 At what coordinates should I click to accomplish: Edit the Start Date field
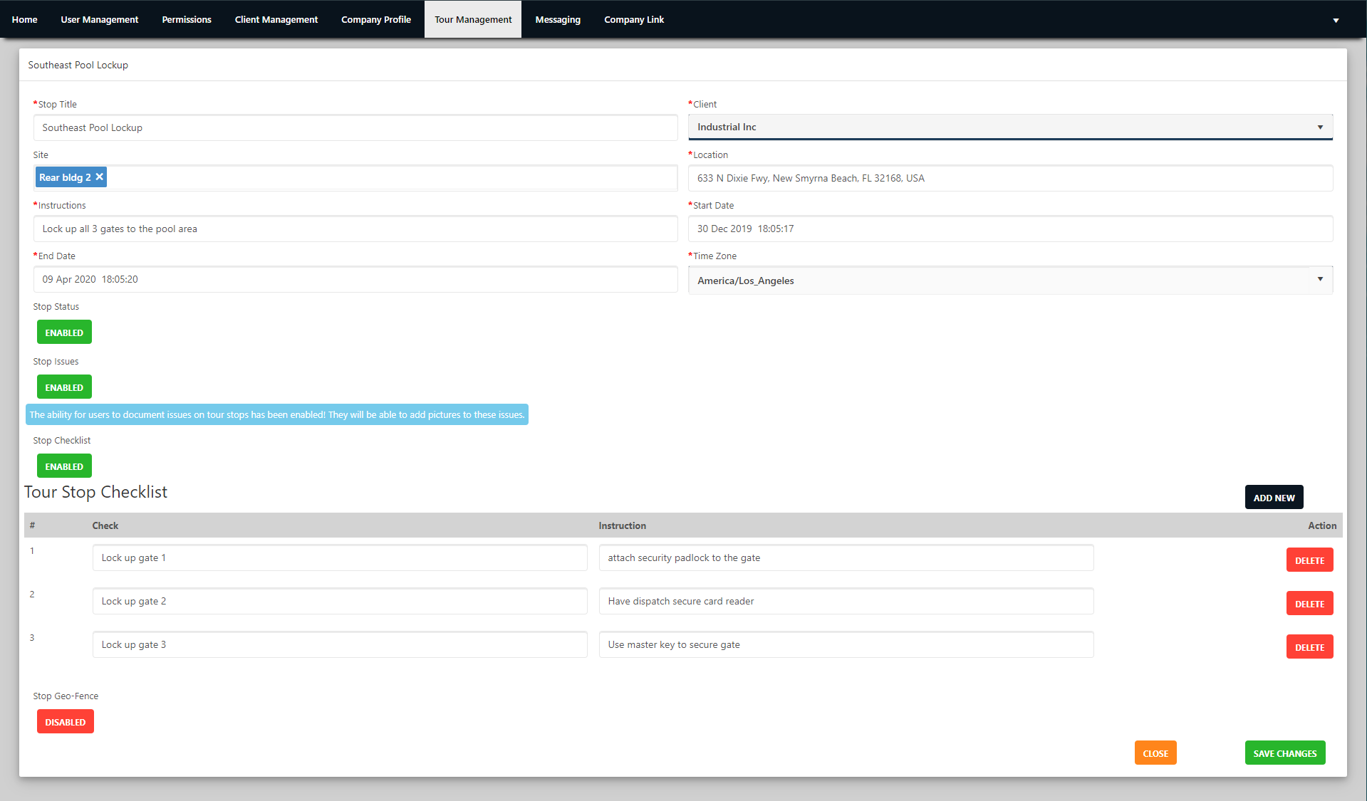click(1010, 229)
